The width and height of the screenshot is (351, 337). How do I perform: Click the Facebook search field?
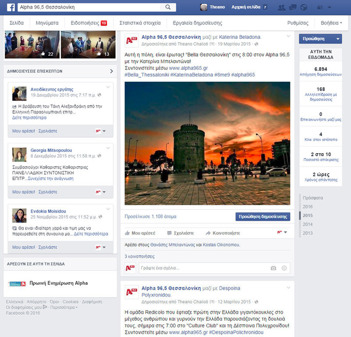click(90, 7)
